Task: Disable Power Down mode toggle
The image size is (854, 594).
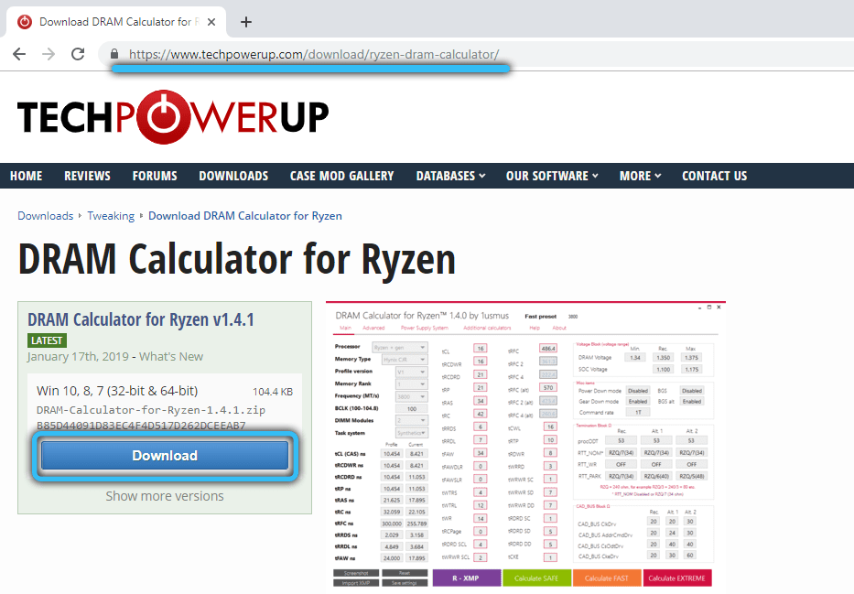Action: click(x=638, y=390)
